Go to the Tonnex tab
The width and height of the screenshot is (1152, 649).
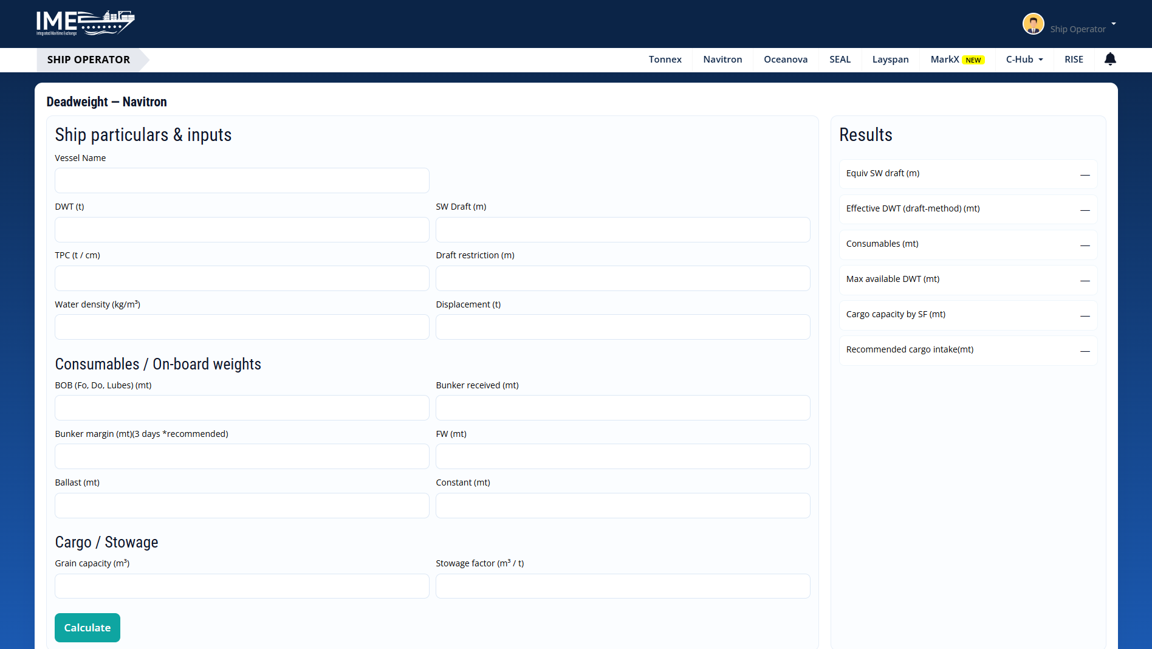click(665, 60)
